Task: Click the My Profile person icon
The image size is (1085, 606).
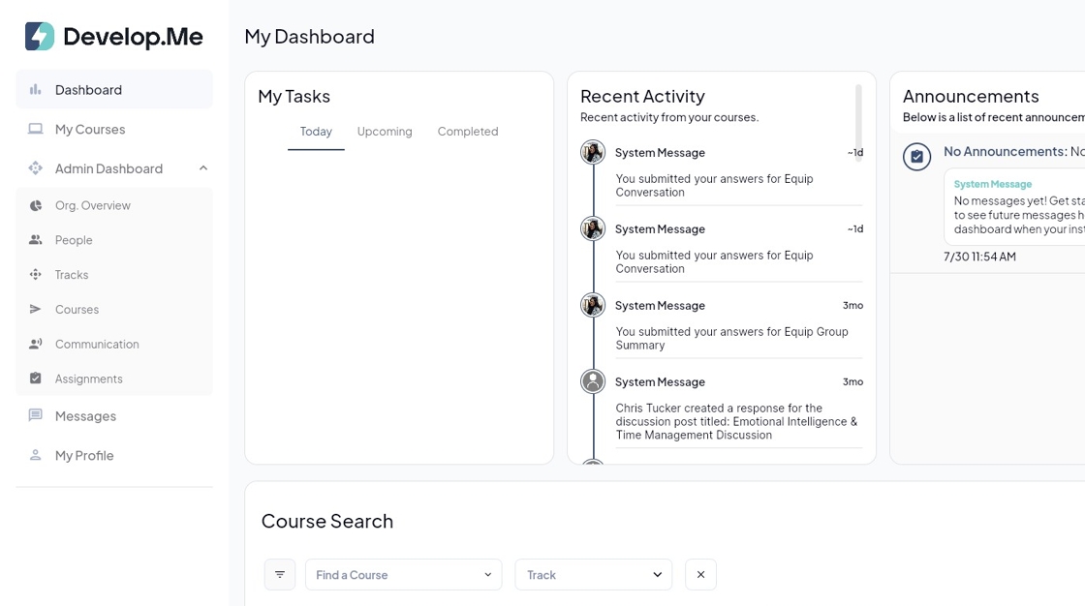Action: pyautogui.click(x=36, y=455)
